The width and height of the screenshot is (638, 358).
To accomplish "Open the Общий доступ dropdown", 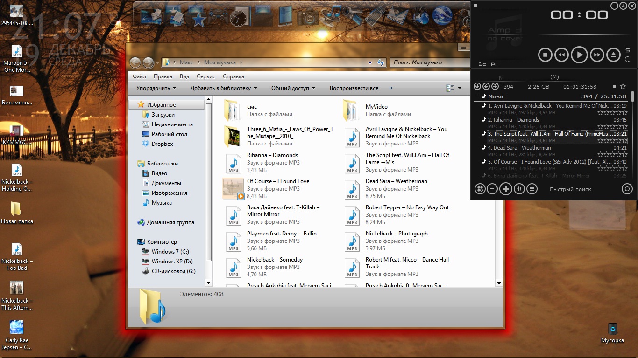I will coord(293,88).
